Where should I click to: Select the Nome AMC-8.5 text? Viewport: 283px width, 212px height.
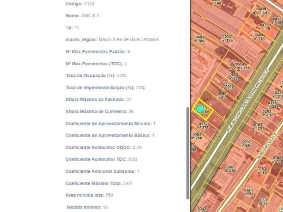[82, 16]
